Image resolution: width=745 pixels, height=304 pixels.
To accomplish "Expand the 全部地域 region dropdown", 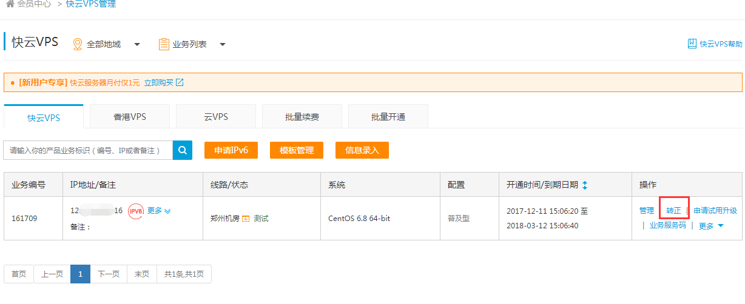I will [137, 44].
